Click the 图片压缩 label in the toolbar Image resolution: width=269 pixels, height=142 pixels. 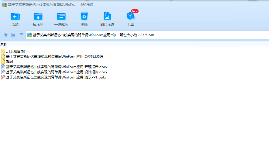[107, 25]
